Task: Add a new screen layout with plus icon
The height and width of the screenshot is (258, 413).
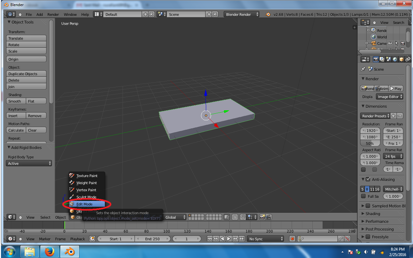Action: click(145, 14)
